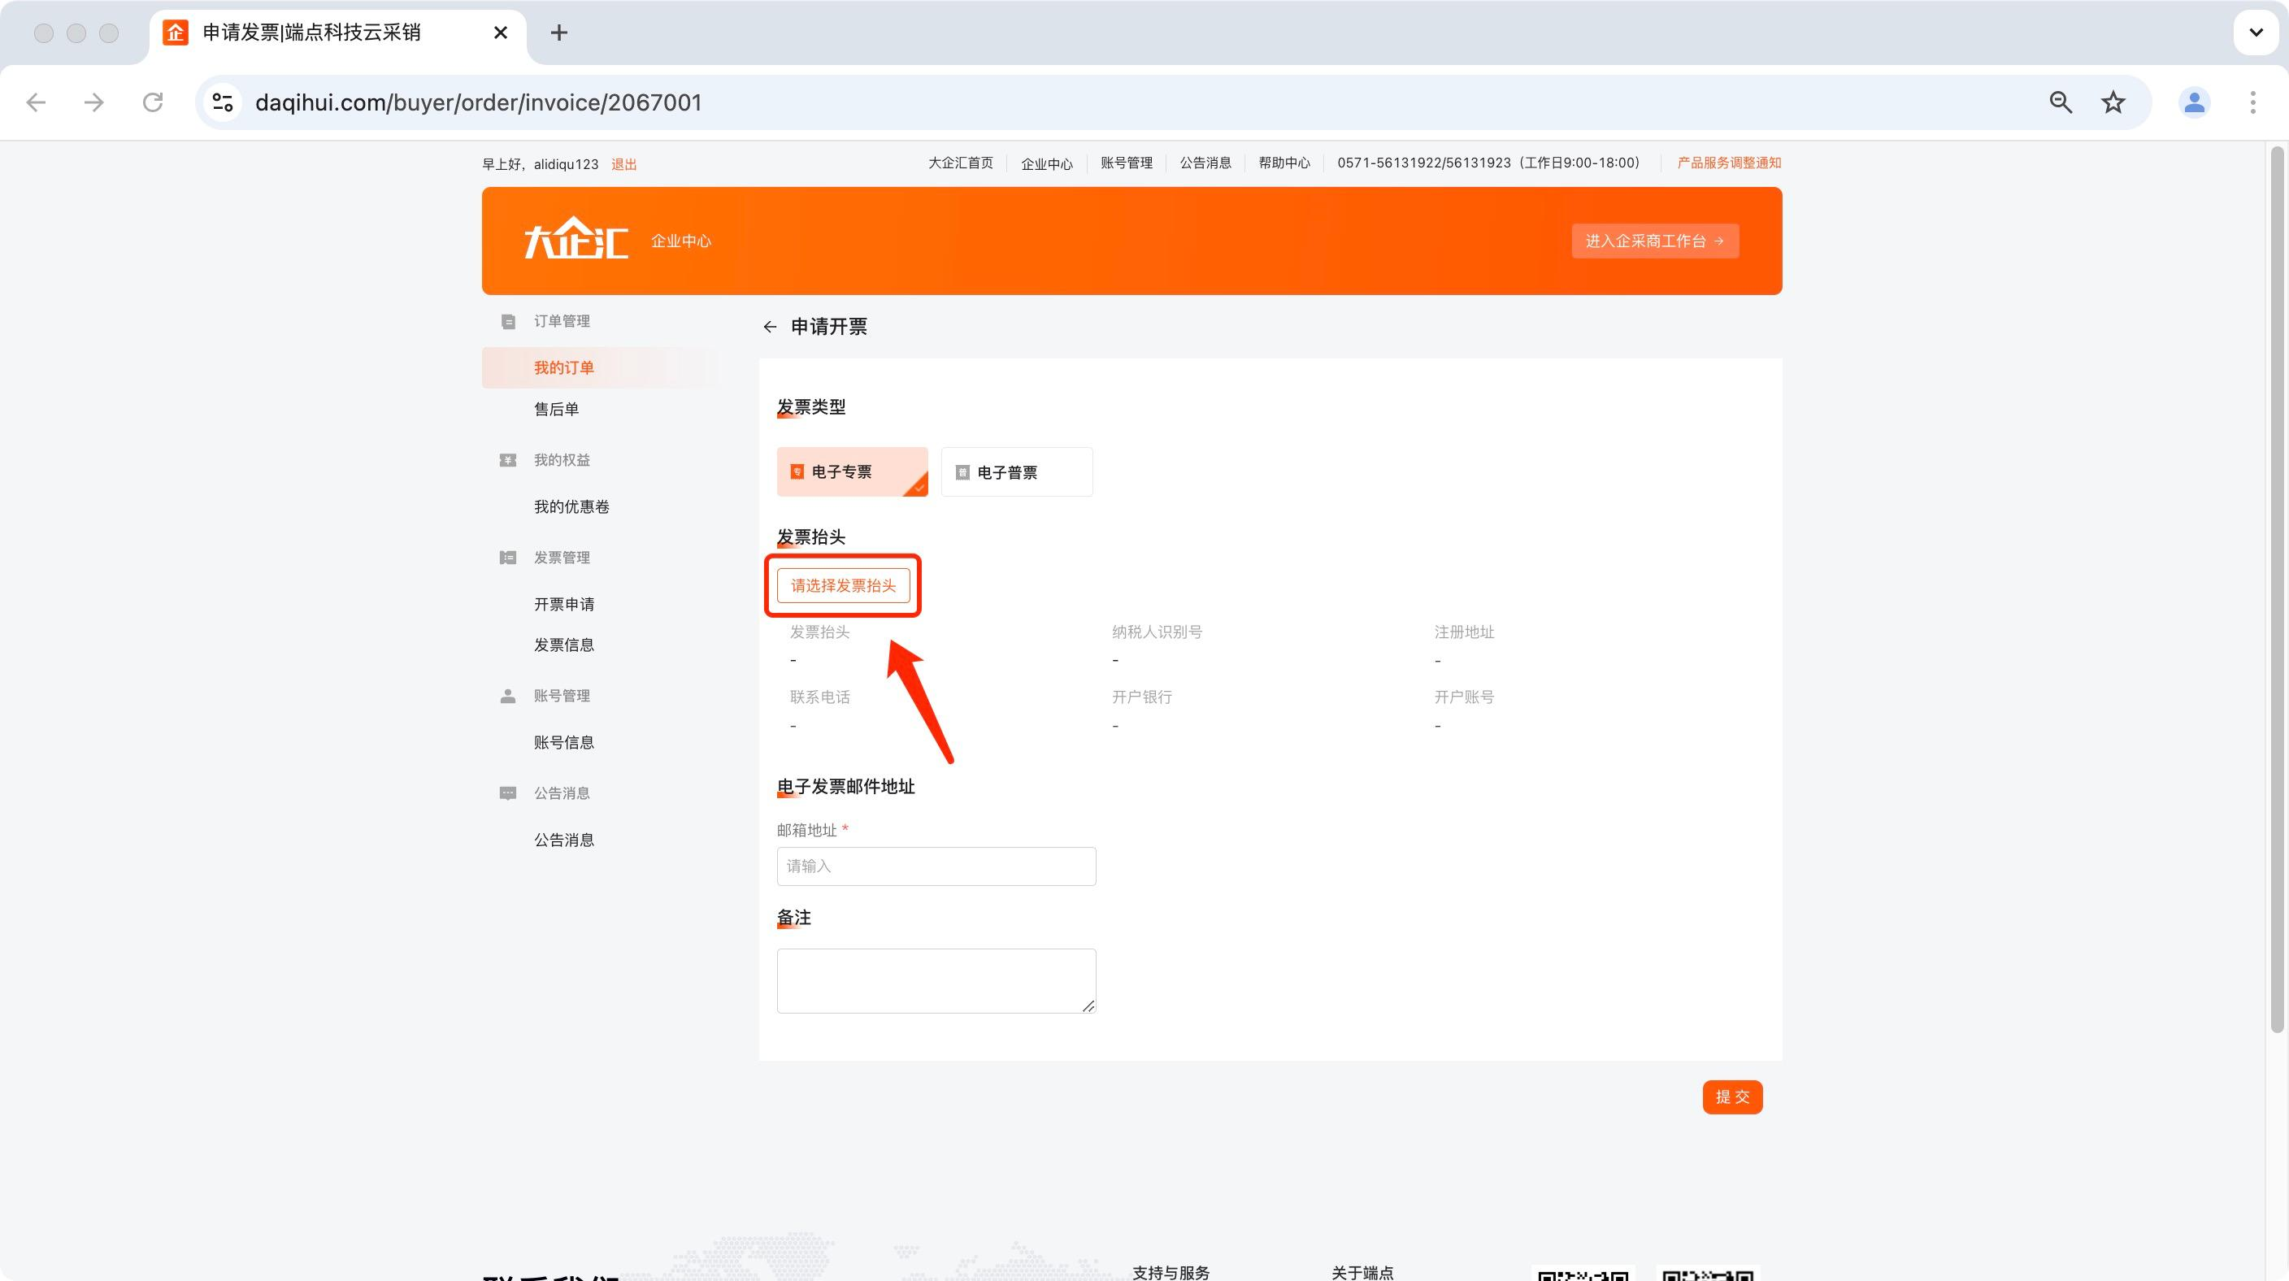2289x1281 pixels.
Task: Open site information icon in address bar
Action: (x=222, y=102)
